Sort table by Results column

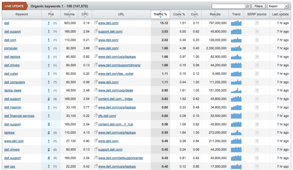215,14
